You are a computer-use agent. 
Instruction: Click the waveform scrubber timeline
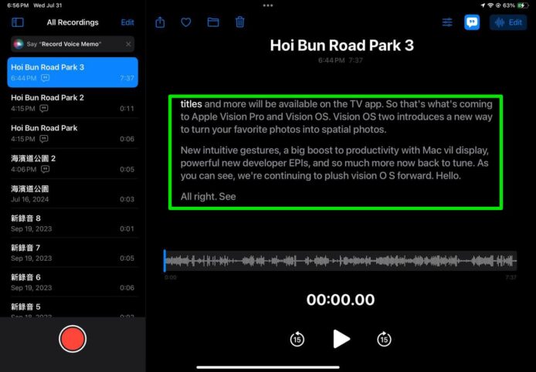(x=340, y=261)
